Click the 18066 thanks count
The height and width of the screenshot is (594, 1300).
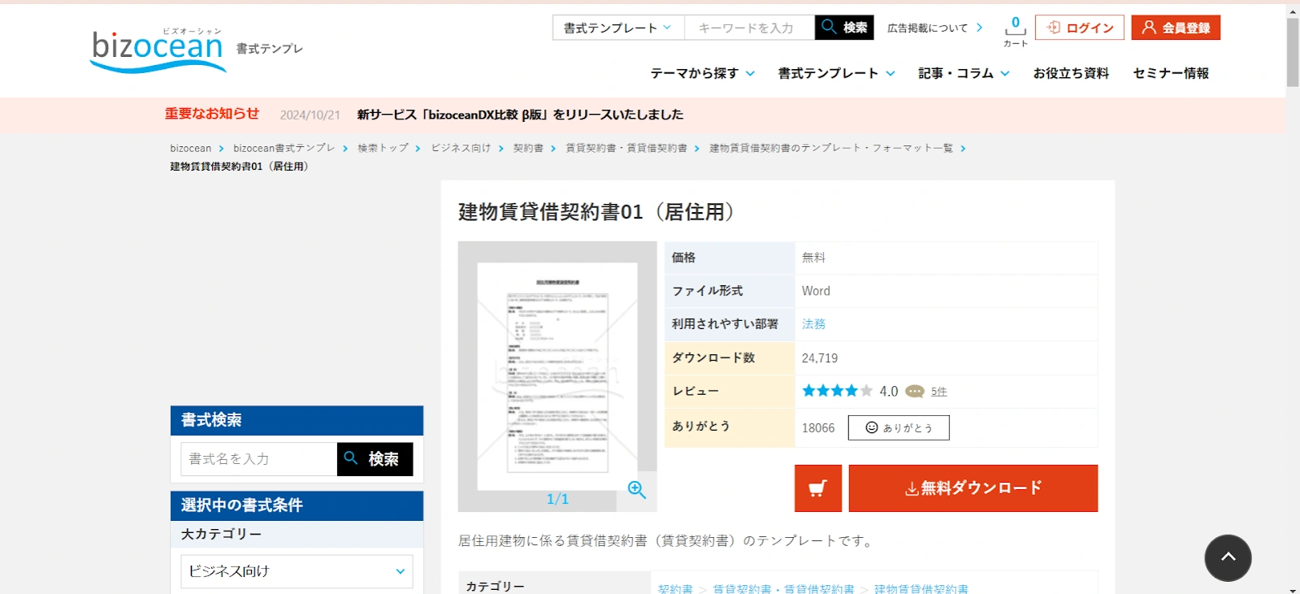click(818, 428)
